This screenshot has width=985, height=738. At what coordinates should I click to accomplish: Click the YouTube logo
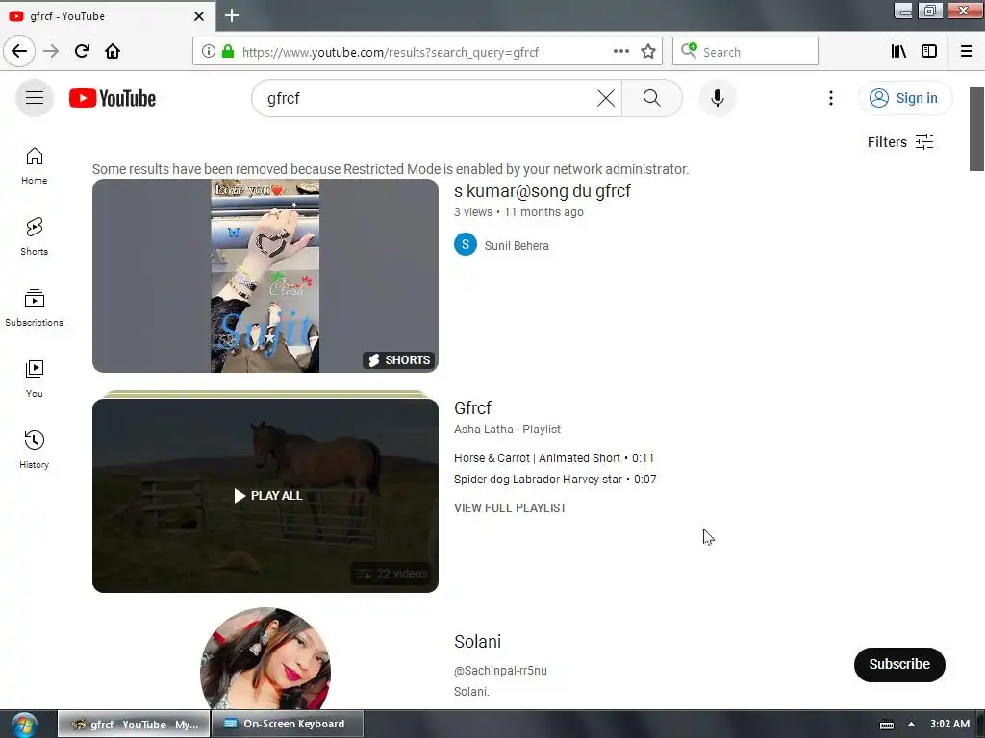pos(113,98)
